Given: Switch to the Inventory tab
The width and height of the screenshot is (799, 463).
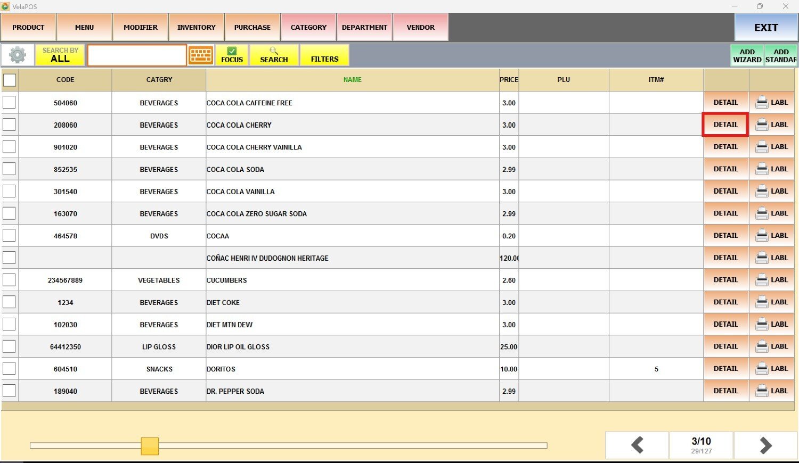Looking at the screenshot, I should coord(197,28).
